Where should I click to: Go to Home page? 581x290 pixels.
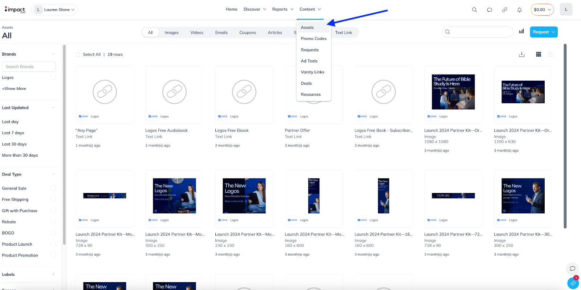coord(232,9)
